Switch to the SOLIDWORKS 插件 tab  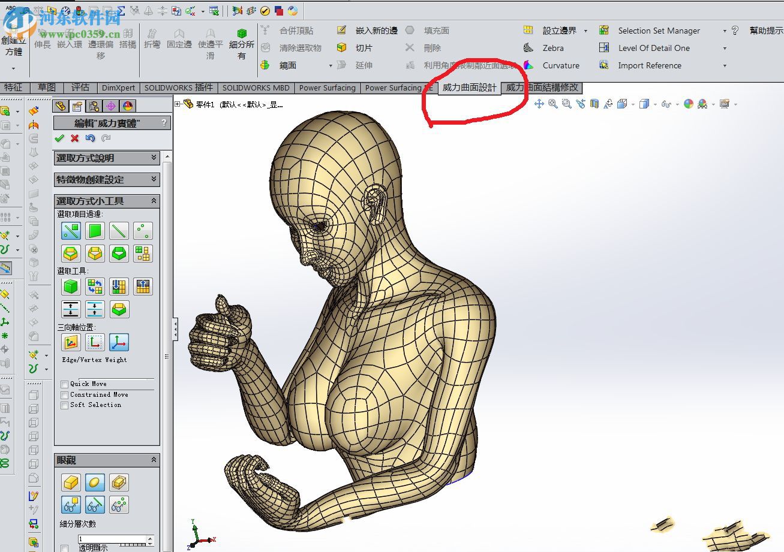click(x=179, y=88)
